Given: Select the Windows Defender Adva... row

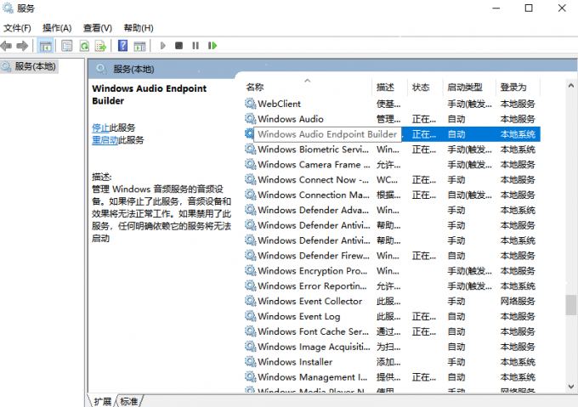Looking at the screenshot, I should point(392,210).
